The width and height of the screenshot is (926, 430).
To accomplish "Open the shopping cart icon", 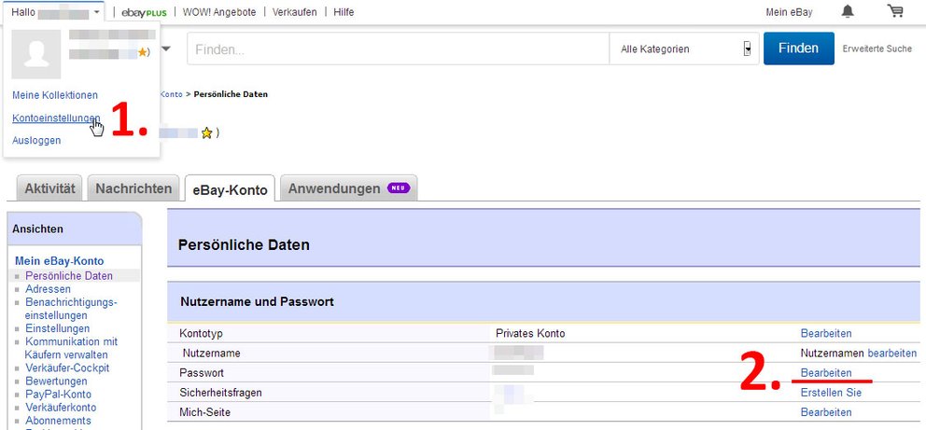I will pyautogui.click(x=895, y=11).
